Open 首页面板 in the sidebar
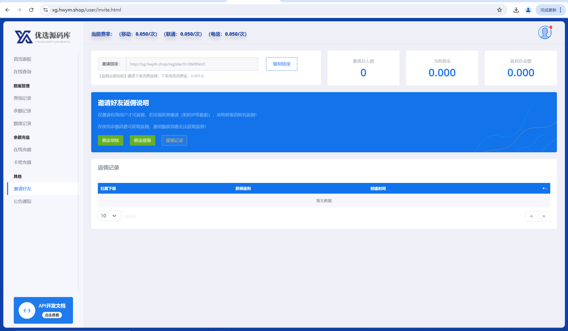Screen dimensions: 568x331 (x=23, y=59)
